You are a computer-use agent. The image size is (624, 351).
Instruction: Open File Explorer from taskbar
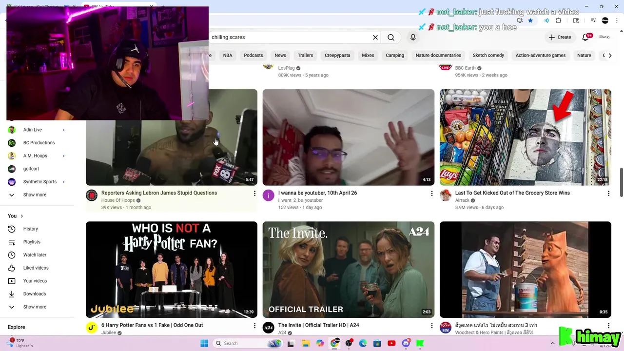pos(305,343)
